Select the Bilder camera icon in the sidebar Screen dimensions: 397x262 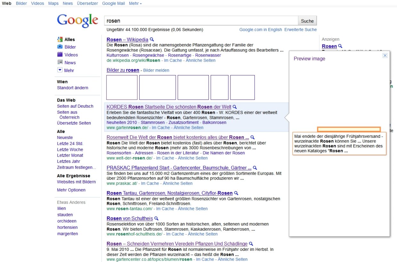click(x=60, y=47)
